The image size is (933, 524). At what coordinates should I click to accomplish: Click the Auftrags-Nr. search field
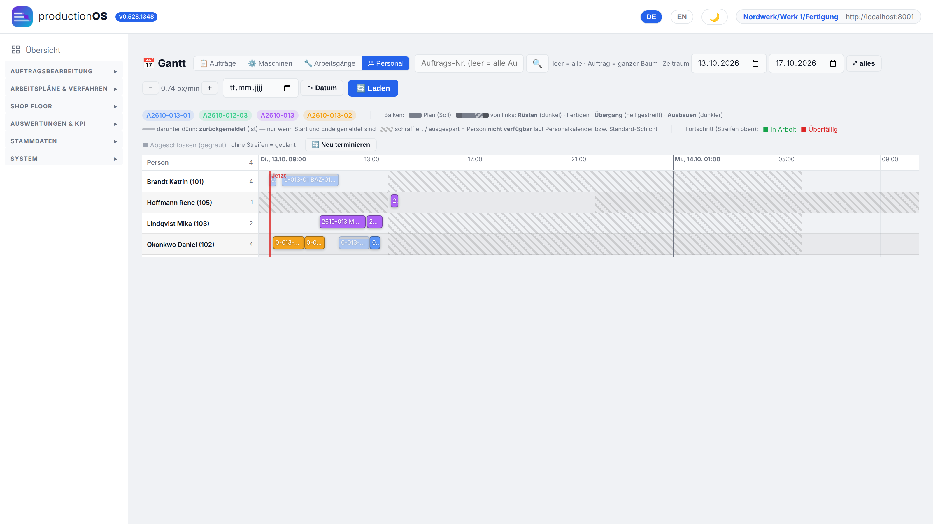coord(469,63)
